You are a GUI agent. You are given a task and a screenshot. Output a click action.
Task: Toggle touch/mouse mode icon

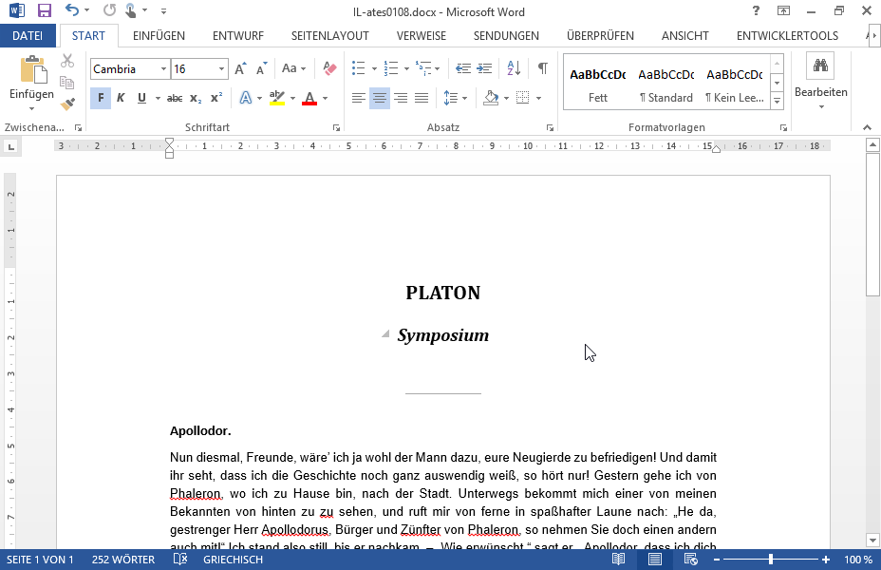[130, 10]
